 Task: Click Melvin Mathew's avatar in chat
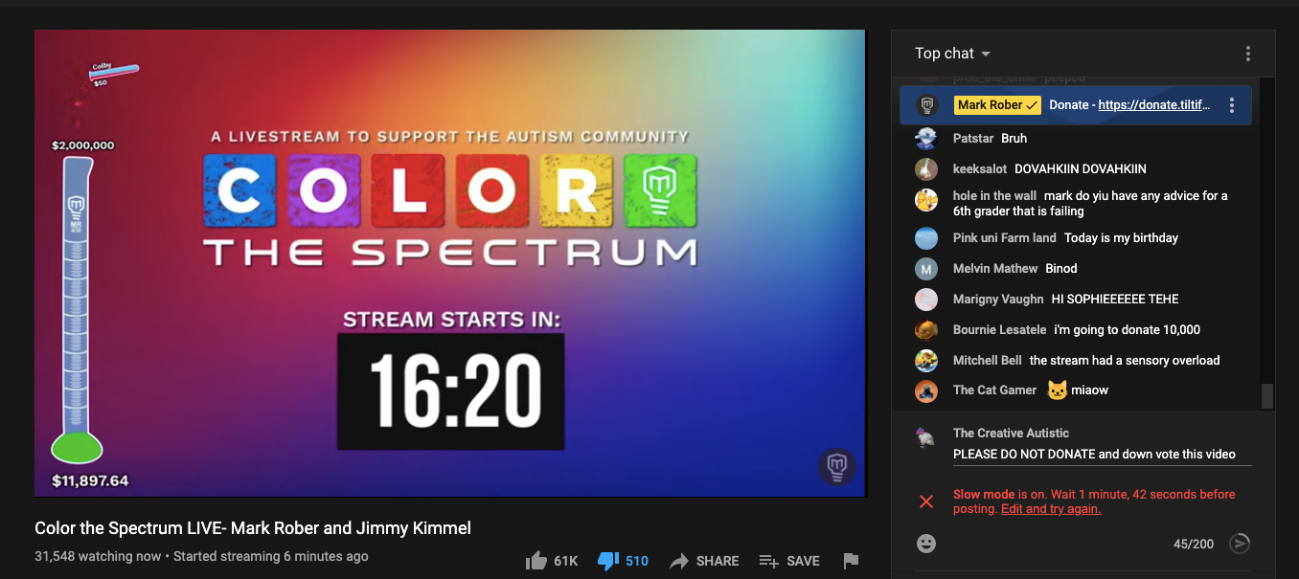(925, 269)
